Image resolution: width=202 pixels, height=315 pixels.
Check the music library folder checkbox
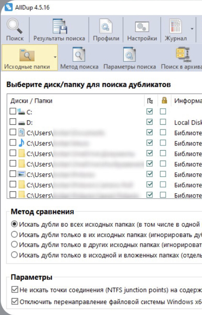tap(13, 143)
